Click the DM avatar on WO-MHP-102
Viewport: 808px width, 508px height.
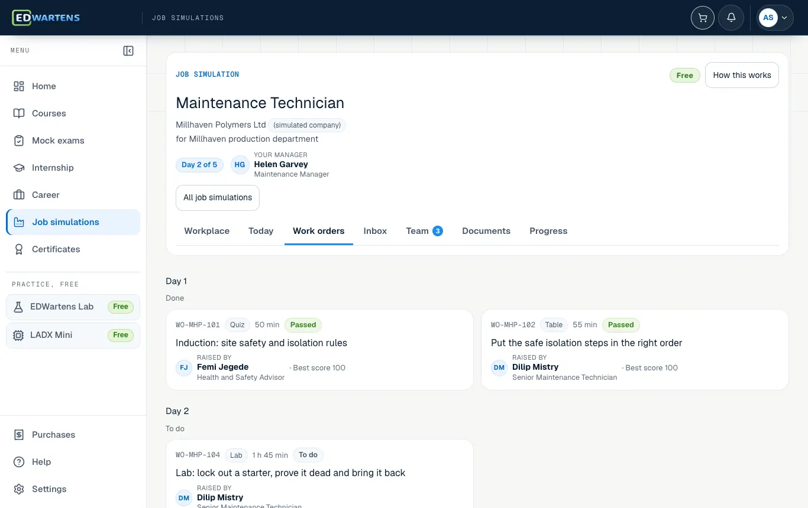pyautogui.click(x=499, y=367)
